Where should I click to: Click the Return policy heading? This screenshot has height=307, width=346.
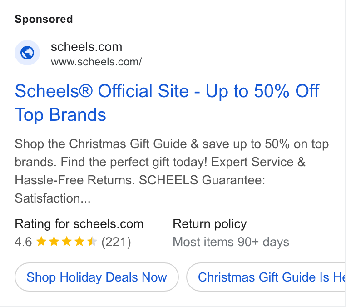click(x=210, y=224)
